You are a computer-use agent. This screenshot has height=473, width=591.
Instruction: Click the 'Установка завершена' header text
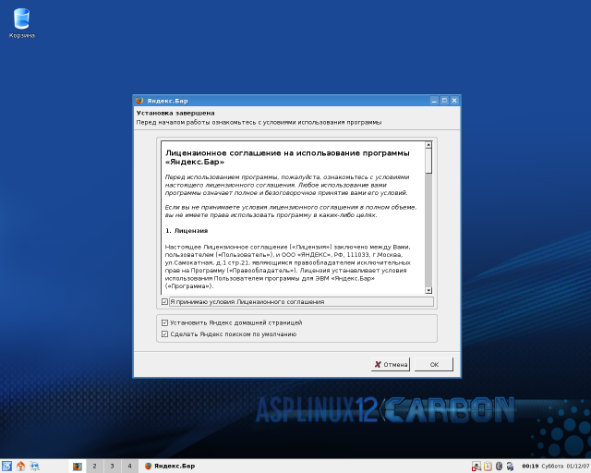(x=175, y=113)
